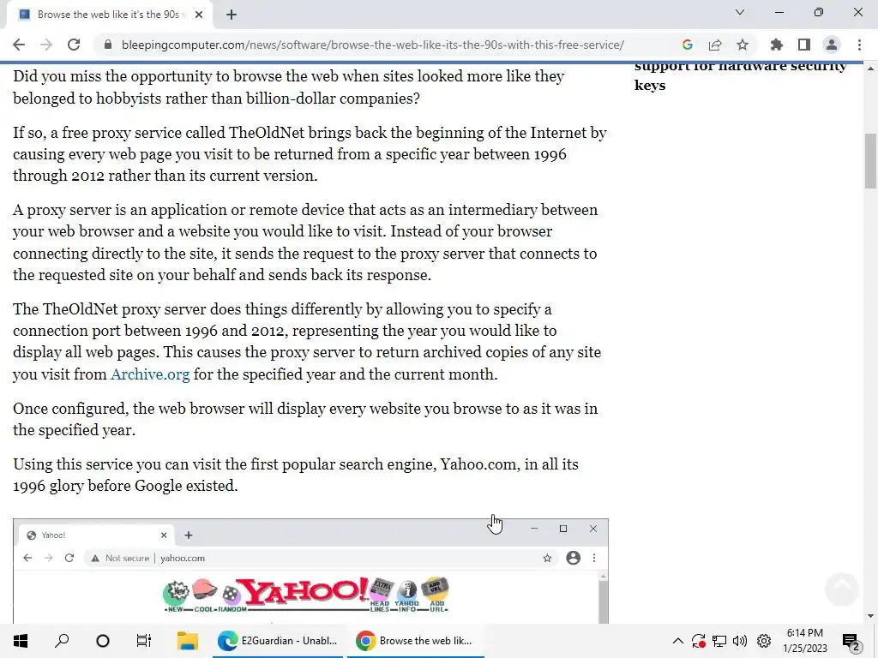This screenshot has width=878, height=658.
Task: Open Cortana circle icon
Action: coord(103,641)
